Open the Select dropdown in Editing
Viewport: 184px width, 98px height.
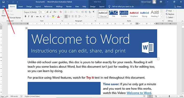pyautogui.click(x=170, y=17)
